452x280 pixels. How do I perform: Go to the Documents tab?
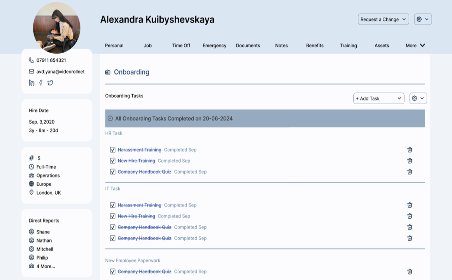pyautogui.click(x=248, y=46)
